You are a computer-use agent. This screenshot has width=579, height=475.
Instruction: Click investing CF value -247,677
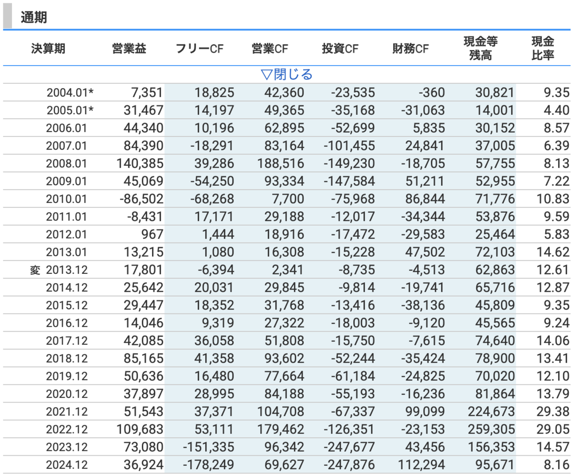click(x=350, y=447)
